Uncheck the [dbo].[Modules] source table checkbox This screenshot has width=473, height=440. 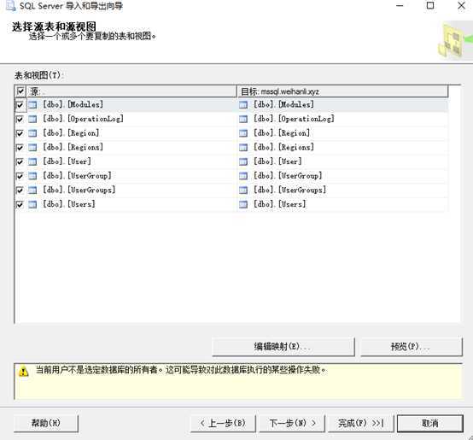point(20,105)
